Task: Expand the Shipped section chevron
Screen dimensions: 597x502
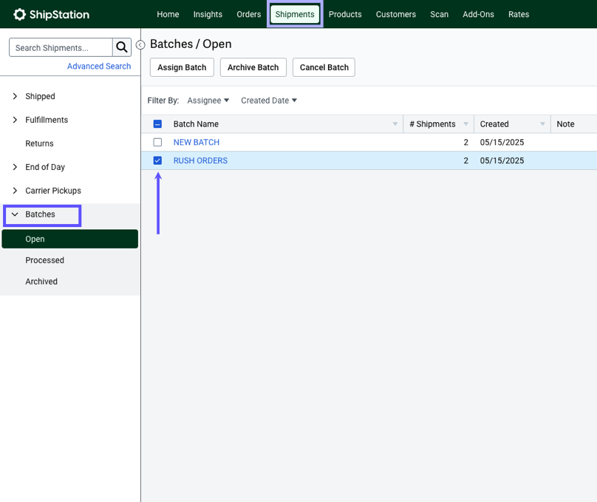Action: [15, 96]
